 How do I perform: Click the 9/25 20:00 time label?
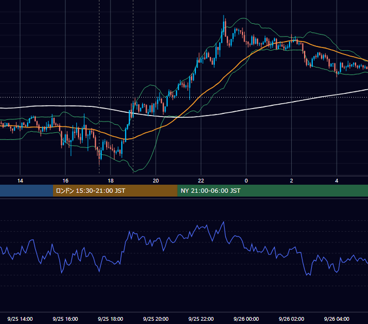[x=156, y=319]
